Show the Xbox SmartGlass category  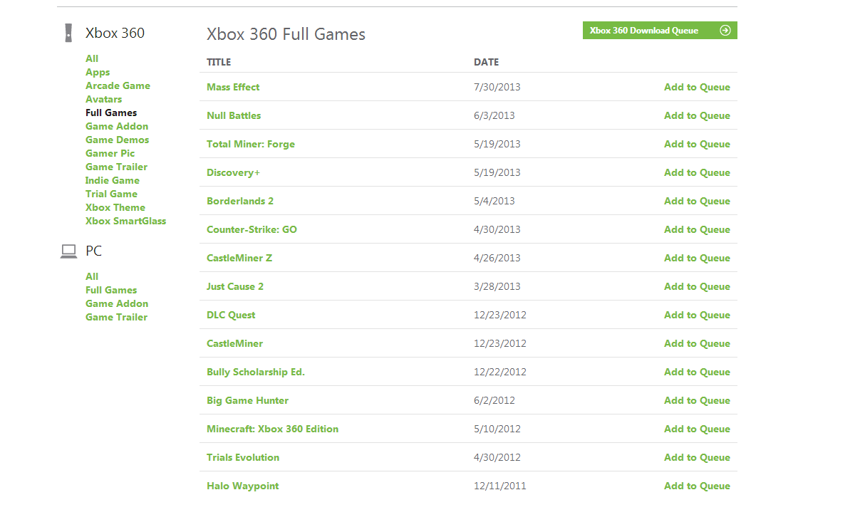coord(125,221)
